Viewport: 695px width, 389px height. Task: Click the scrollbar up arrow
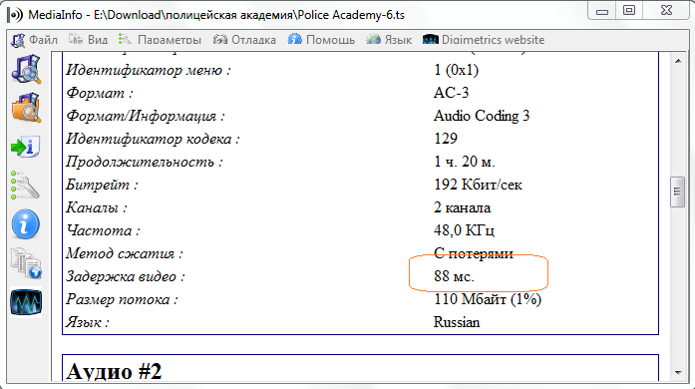coord(678,61)
